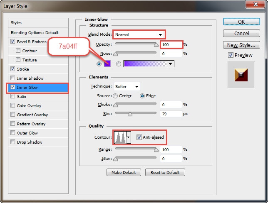Click the Jitter value field
Image resolution: width=268 pixels, height=203 pixels.
click(171, 159)
